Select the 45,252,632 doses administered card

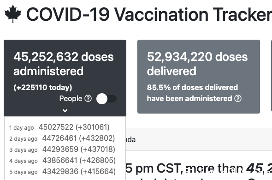point(65,78)
